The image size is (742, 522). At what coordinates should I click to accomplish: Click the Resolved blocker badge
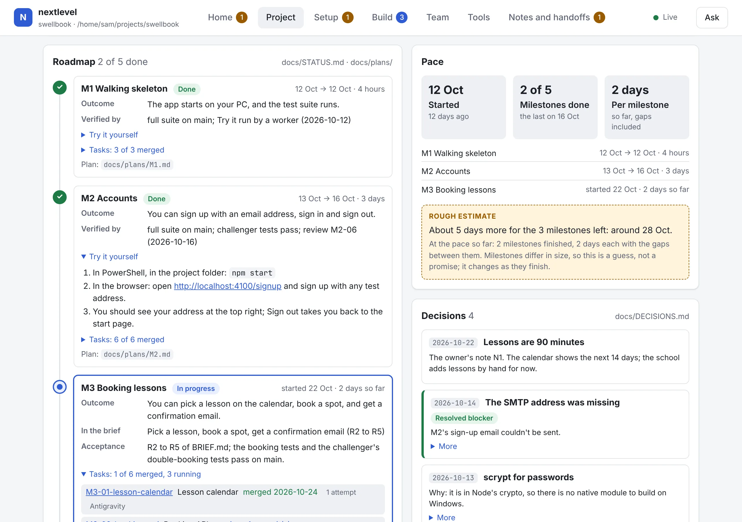pyautogui.click(x=464, y=418)
